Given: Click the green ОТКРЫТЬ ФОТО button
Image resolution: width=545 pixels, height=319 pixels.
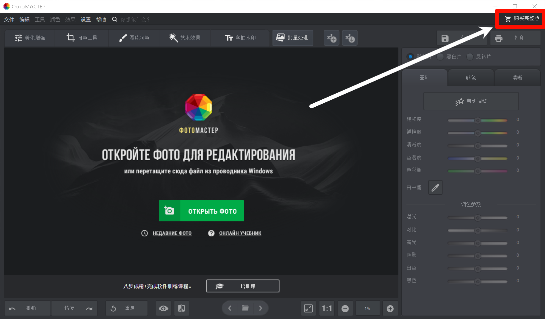Looking at the screenshot, I should click(x=202, y=211).
